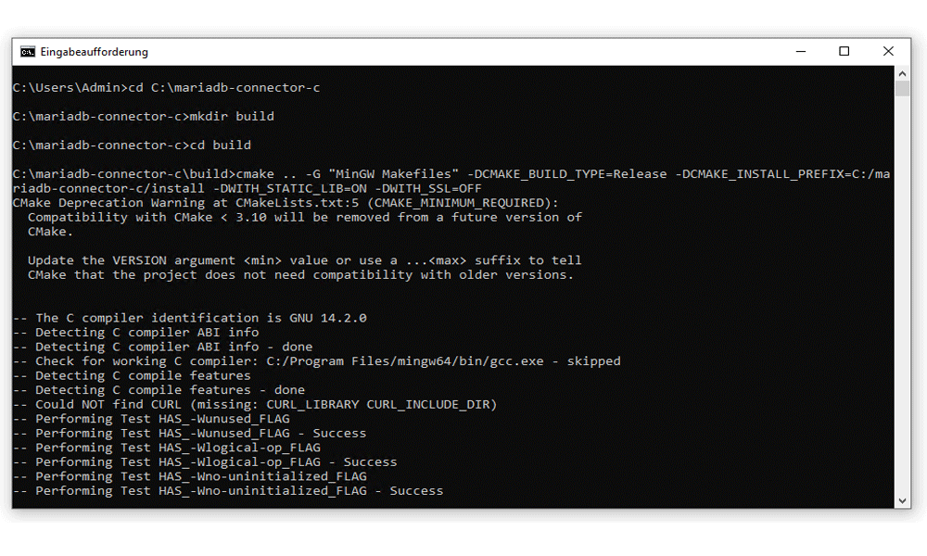
Task: Click the Eingabeaufforderung title text
Action: [94, 52]
